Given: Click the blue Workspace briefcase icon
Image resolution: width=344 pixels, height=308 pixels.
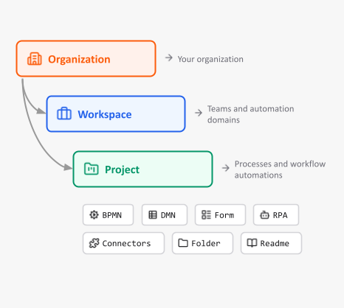Looking at the screenshot, I should [64, 113].
